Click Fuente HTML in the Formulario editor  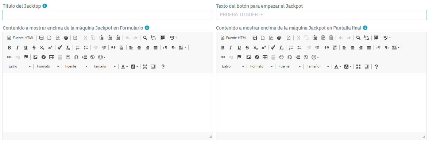pos(21,38)
